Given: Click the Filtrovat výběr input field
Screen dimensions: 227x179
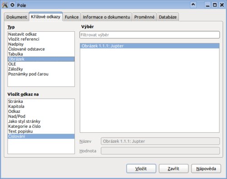Looking at the screenshot, I should point(149,35).
